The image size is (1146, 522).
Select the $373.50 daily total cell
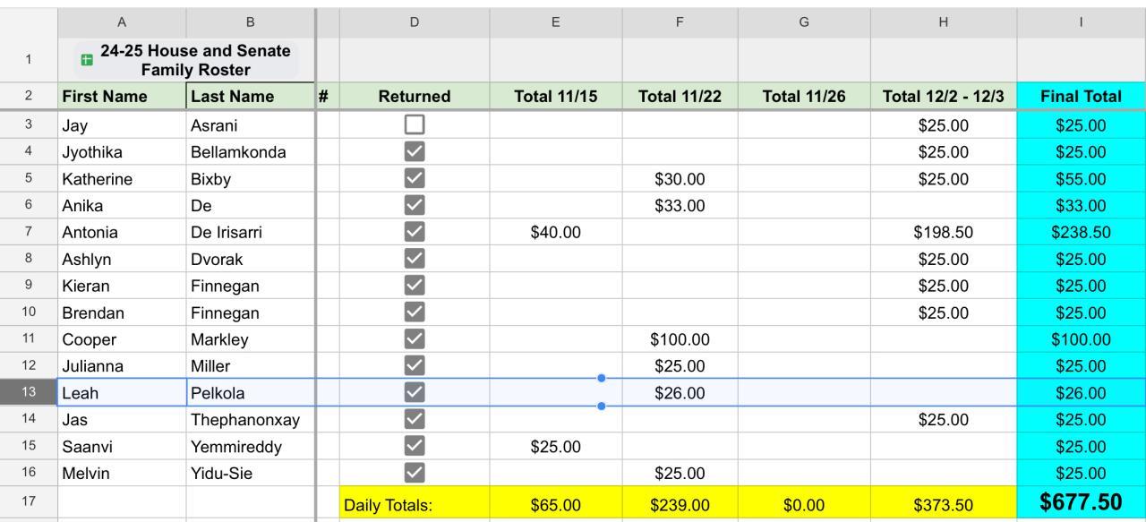click(943, 505)
